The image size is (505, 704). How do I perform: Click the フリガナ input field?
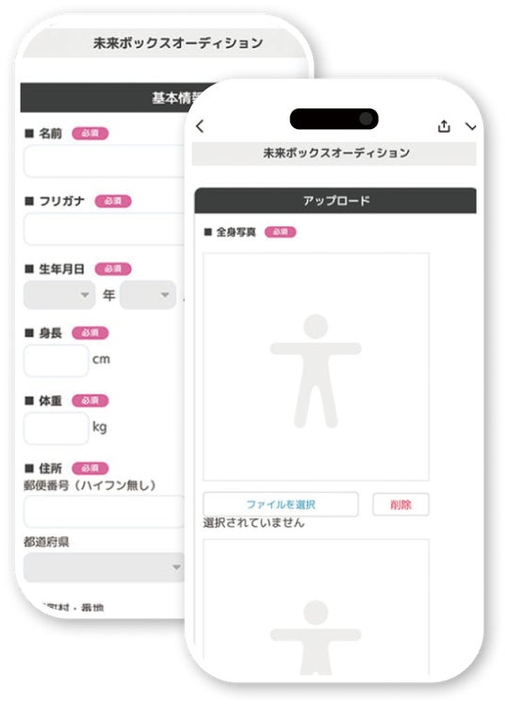[x=105, y=229]
